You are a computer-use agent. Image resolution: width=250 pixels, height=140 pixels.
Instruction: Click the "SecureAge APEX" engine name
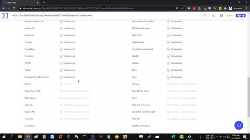[32, 91]
